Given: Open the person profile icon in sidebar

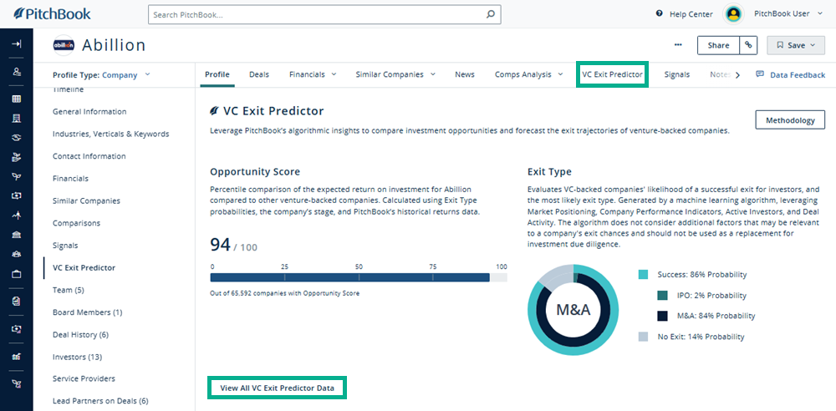Looking at the screenshot, I should 16,71.
